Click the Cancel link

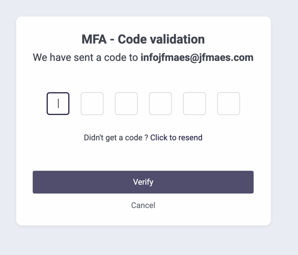click(x=143, y=205)
